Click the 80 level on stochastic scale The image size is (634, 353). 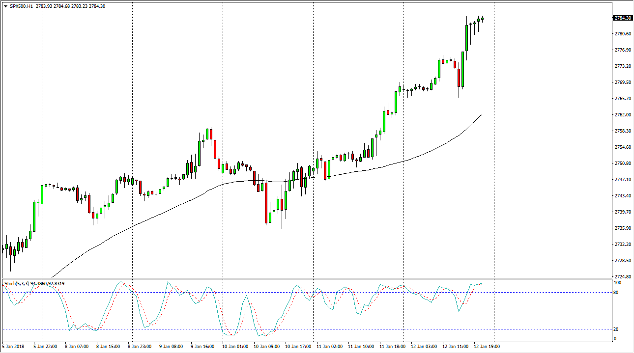[617, 293]
